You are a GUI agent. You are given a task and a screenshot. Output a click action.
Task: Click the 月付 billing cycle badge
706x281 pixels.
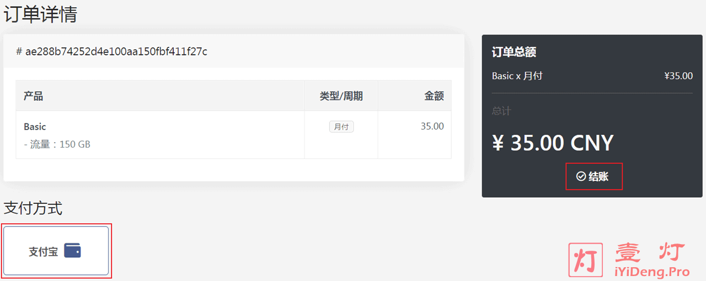pos(341,127)
